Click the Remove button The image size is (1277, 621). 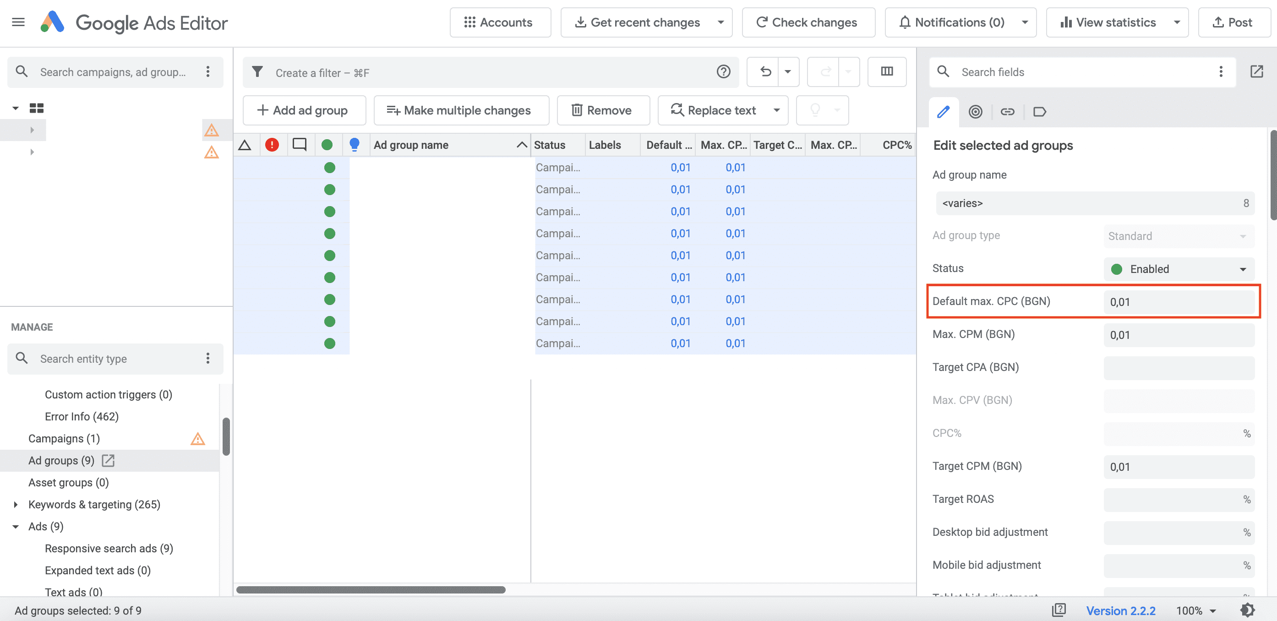603,110
